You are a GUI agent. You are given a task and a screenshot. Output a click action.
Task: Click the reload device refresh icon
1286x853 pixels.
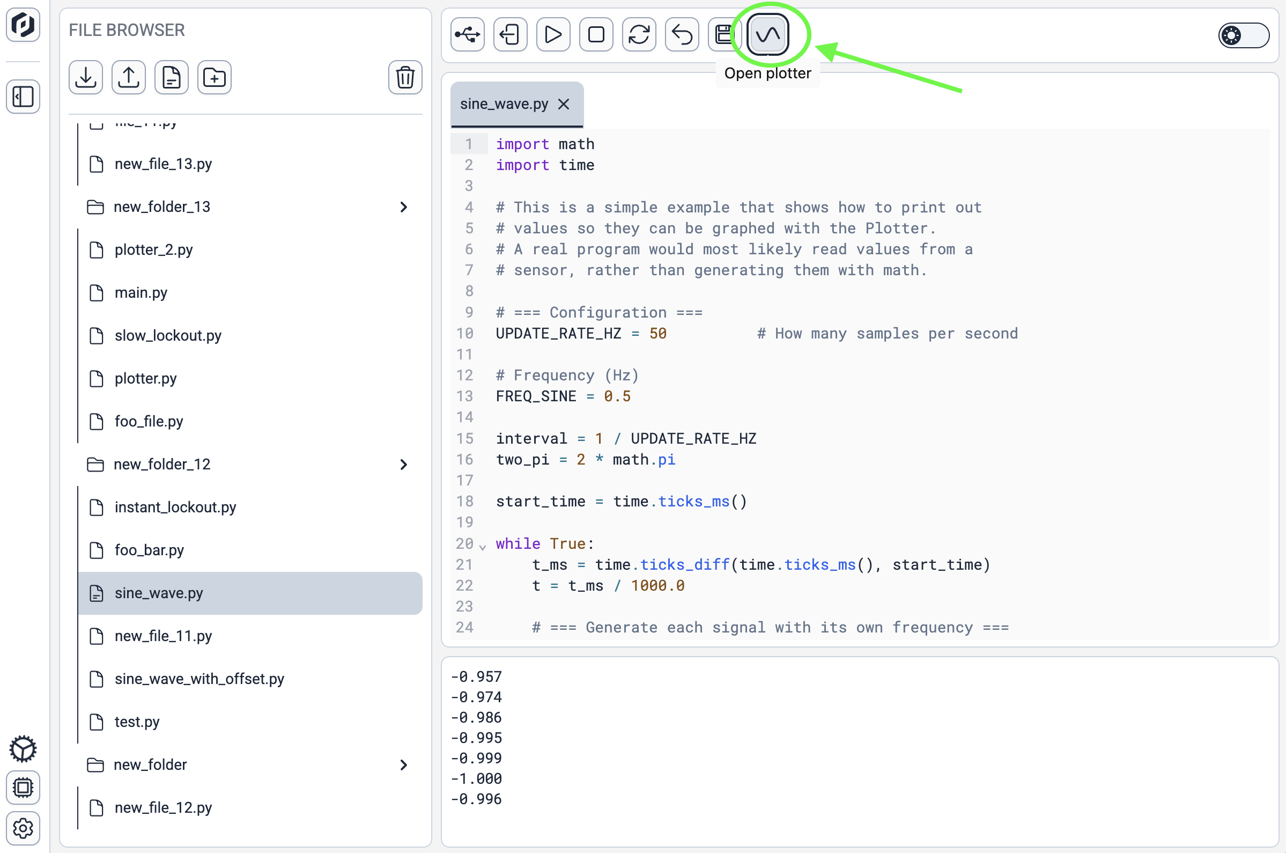tap(639, 35)
